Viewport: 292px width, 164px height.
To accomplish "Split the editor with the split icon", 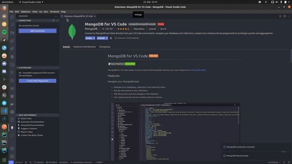I will [x=285, y=16].
